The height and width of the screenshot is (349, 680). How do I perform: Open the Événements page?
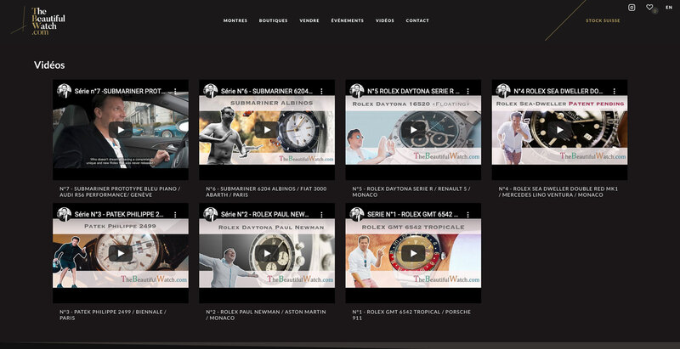tap(347, 20)
